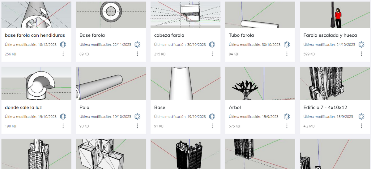Open donde sale la luz thumbnail
The width and height of the screenshot is (371, 169).
[36, 83]
